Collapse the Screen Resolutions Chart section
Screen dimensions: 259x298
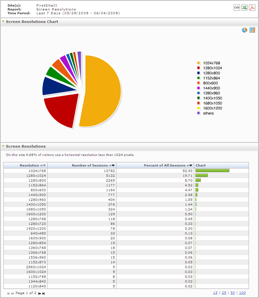(3, 22)
